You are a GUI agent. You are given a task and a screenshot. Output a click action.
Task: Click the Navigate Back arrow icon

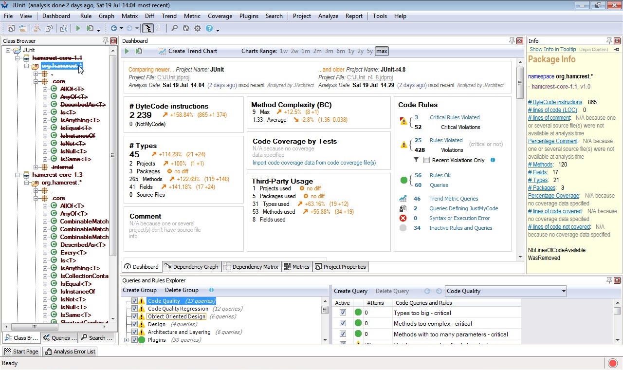click(113, 29)
